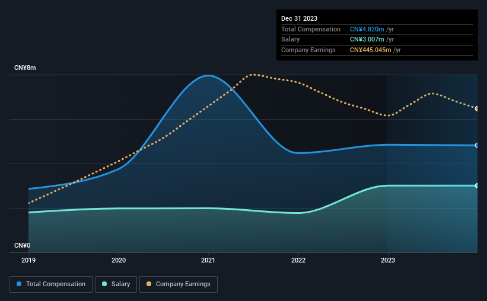Screen dimensions: 487x301
Task: Click the 2022 x-axis label
Action: point(298,260)
